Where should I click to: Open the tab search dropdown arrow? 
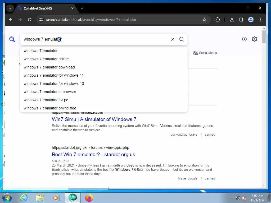[10, 8]
